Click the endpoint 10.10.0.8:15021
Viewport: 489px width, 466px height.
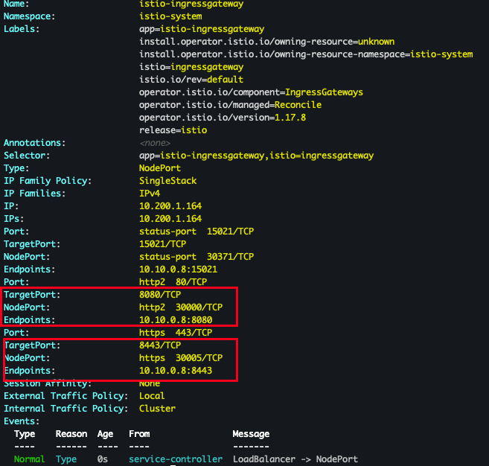tap(178, 269)
